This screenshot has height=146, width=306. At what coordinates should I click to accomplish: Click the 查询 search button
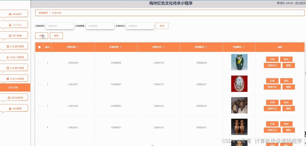tap(162, 26)
